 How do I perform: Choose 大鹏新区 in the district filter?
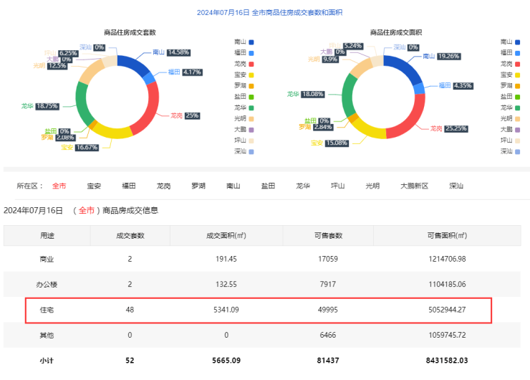[x=413, y=186]
